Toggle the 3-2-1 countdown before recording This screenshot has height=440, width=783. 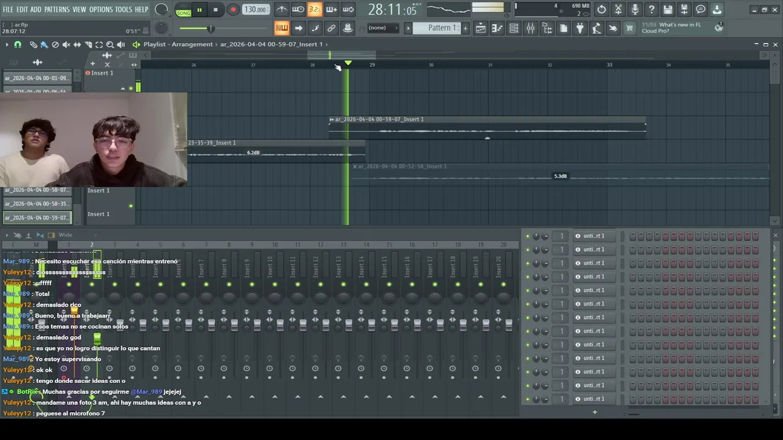pos(314,9)
